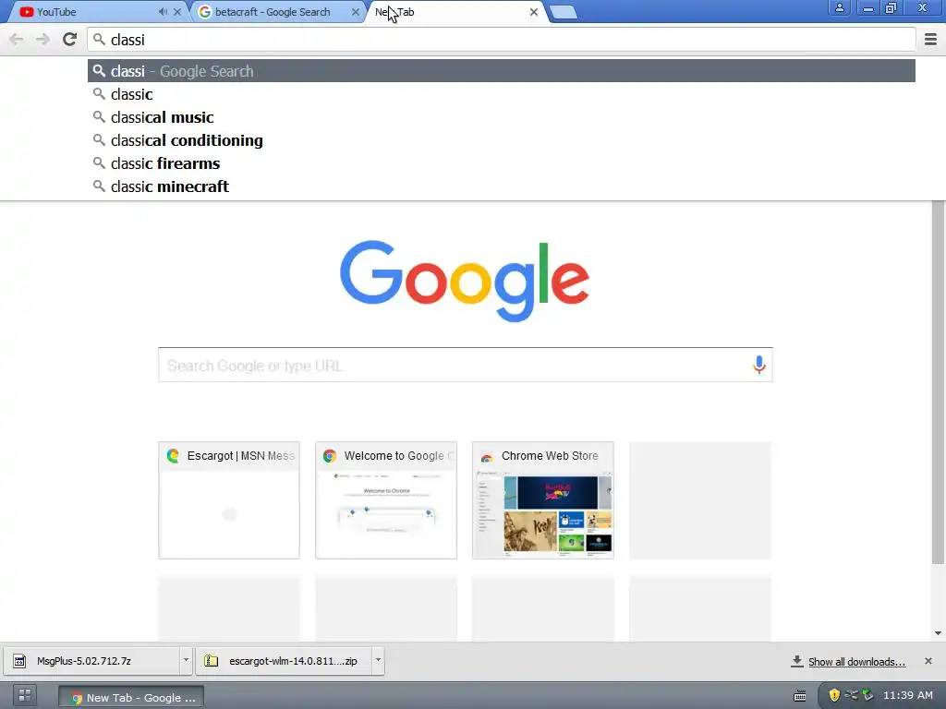This screenshot has height=709, width=946.
Task: Close the New Tab tab
Action: pos(534,12)
